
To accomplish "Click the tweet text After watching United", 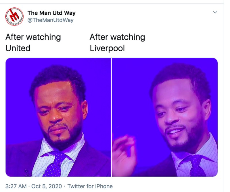I will tap(33, 42).
